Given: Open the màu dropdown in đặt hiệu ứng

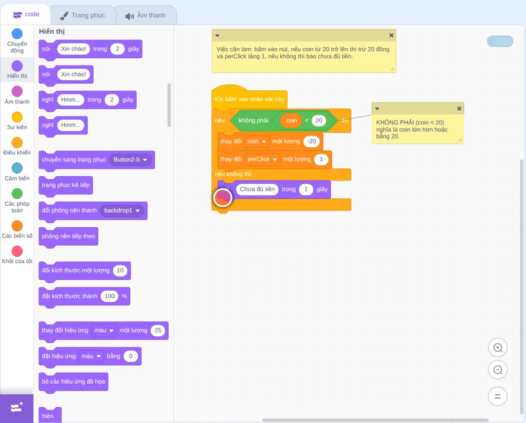Looking at the screenshot, I should coord(91,356).
